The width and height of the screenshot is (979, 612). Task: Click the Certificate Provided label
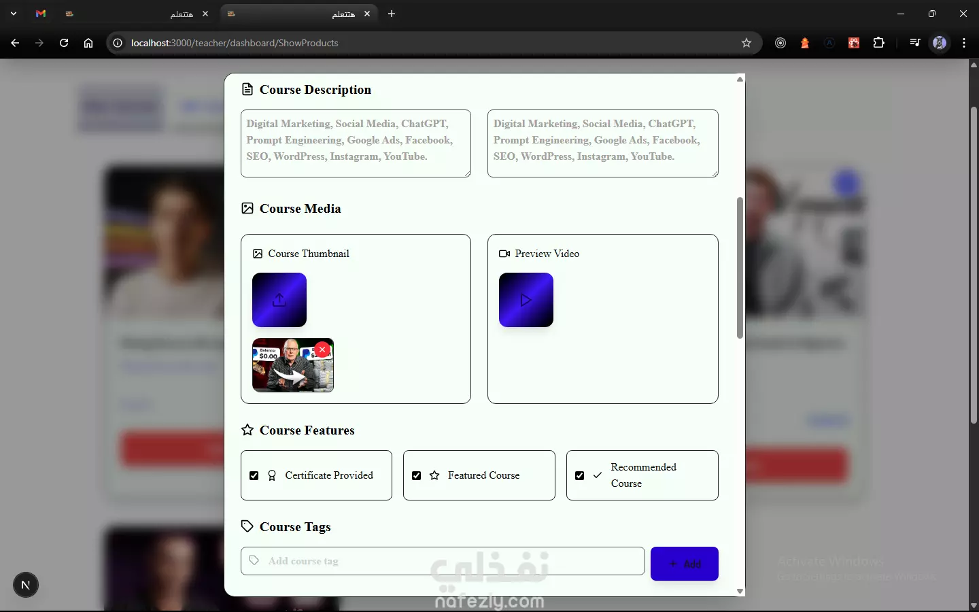pos(329,475)
